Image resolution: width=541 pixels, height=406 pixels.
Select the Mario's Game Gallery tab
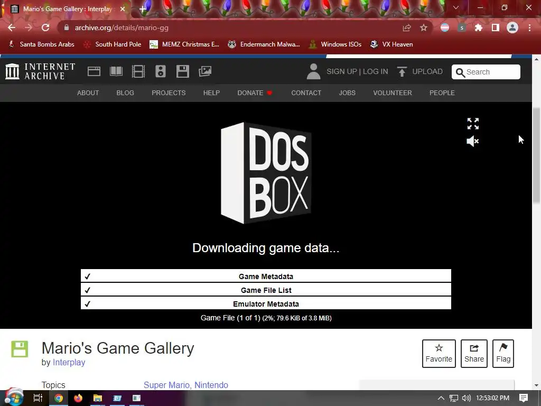tap(67, 9)
